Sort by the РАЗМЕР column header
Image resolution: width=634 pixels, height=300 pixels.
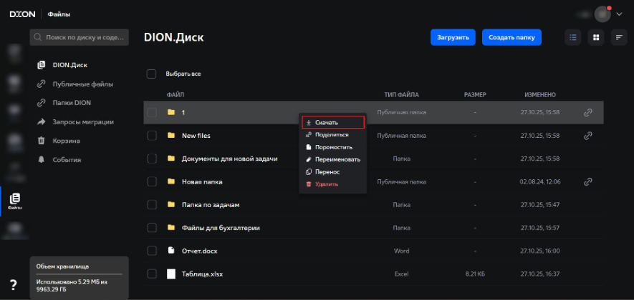pyautogui.click(x=474, y=94)
